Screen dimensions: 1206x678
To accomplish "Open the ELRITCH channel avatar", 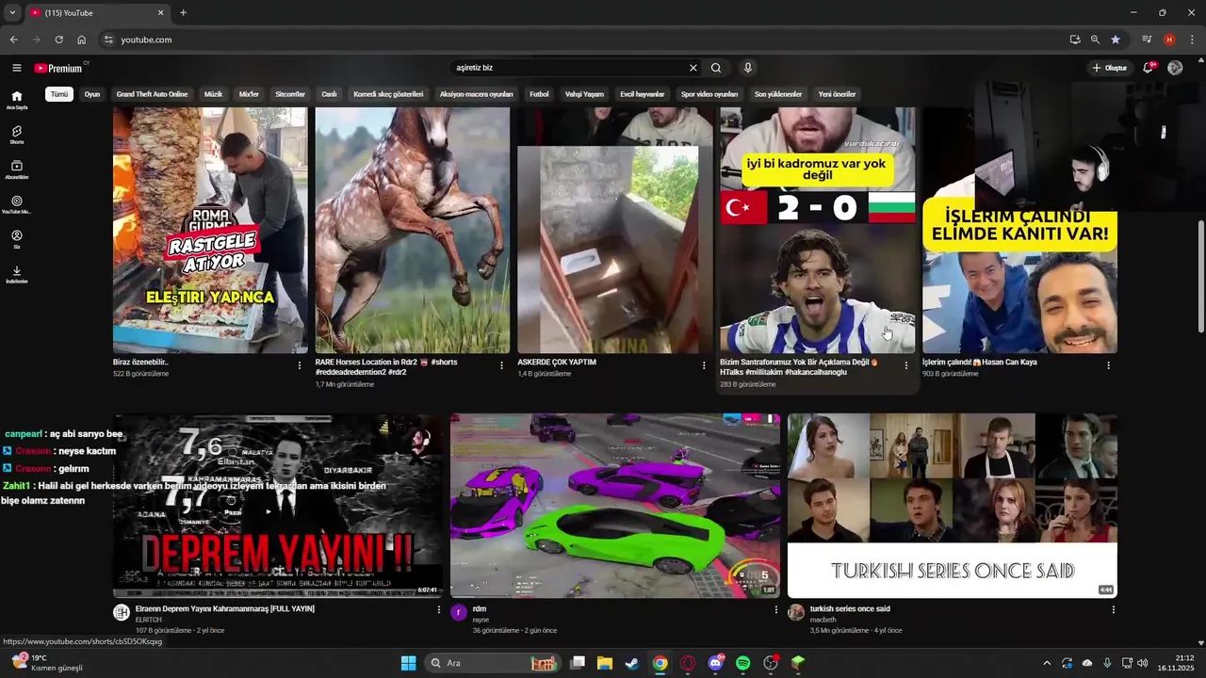I will 122,613.
